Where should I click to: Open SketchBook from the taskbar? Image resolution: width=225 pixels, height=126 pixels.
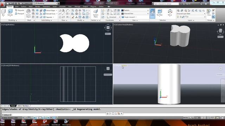(x=56, y=122)
